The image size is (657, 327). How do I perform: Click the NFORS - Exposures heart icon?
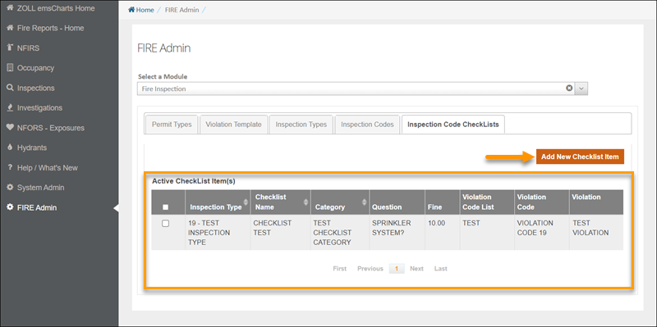click(x=10, y=128)
